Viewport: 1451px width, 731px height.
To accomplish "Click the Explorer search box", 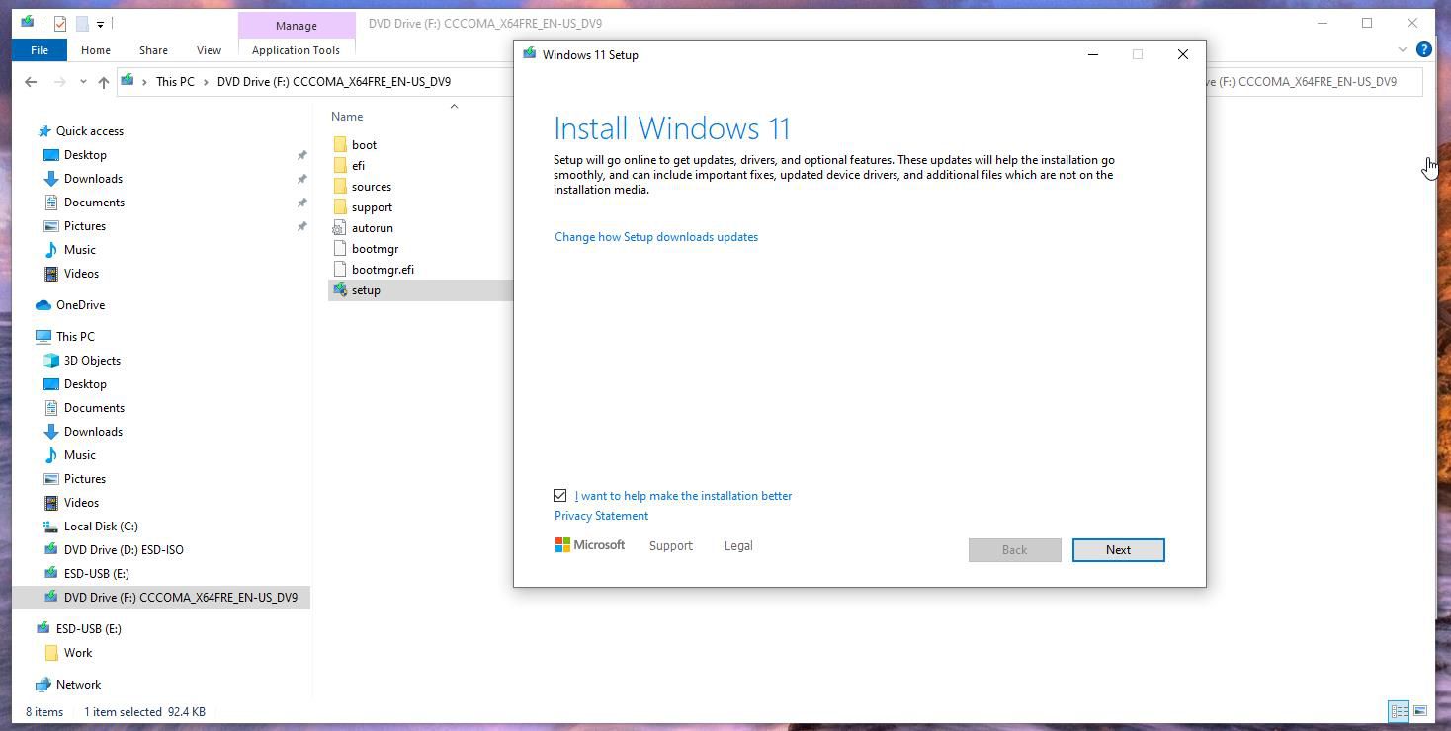I will point(1315,82).
